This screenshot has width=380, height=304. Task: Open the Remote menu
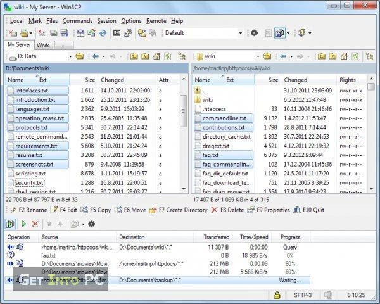(156, 21)
